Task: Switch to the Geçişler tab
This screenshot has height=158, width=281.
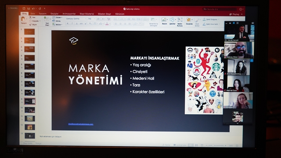Action: tap(54, 14)
